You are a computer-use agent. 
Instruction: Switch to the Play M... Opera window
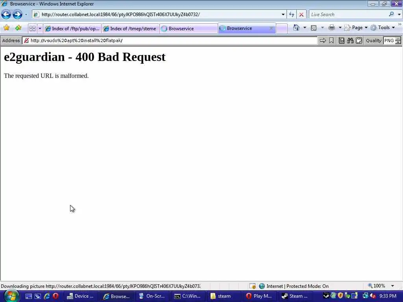pos(259,296)
